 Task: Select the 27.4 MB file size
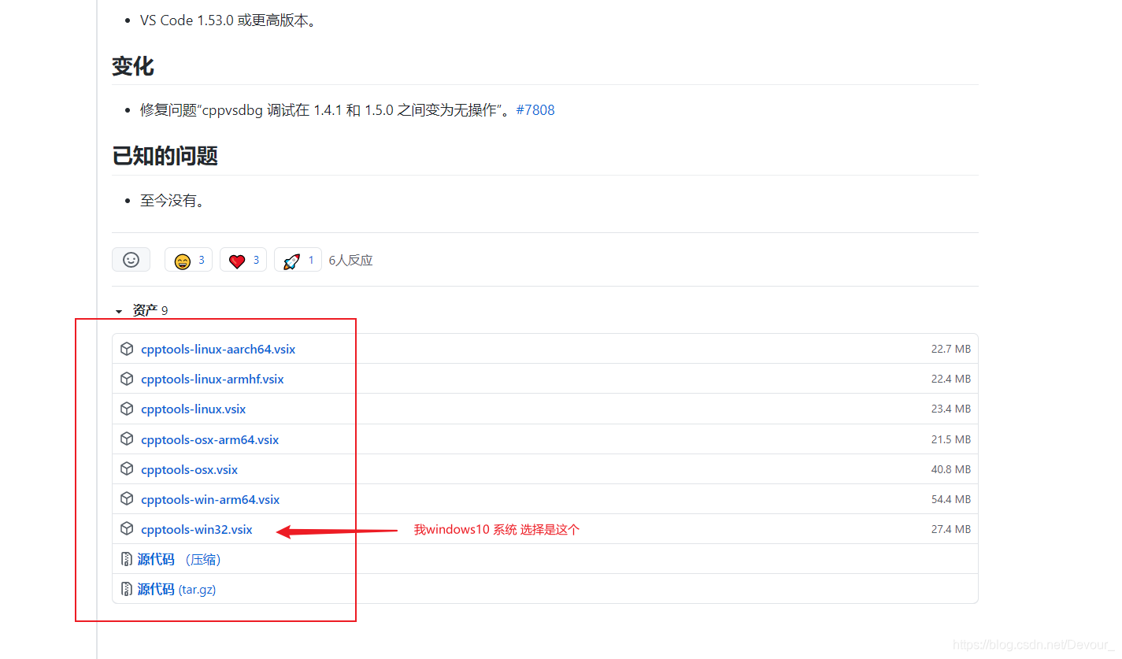(950, 529)
